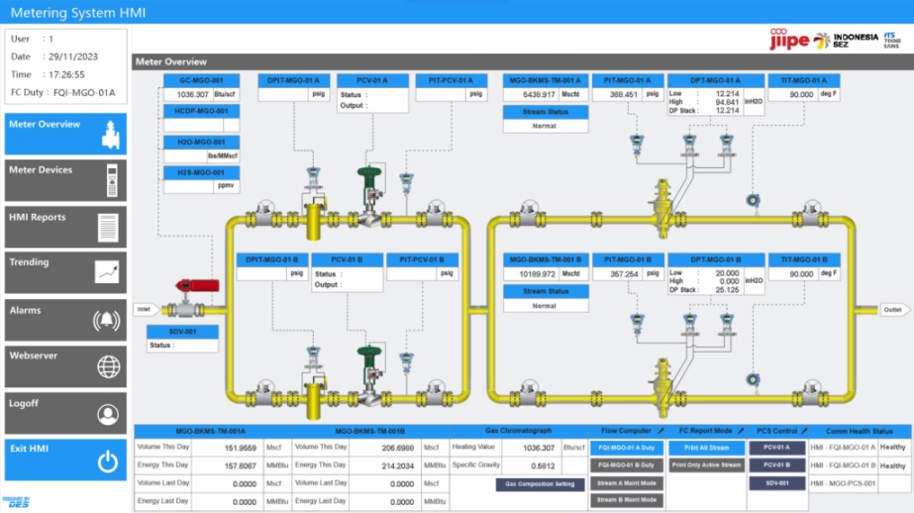Enable Stream A Maint Mode

[x=627, y=482]
